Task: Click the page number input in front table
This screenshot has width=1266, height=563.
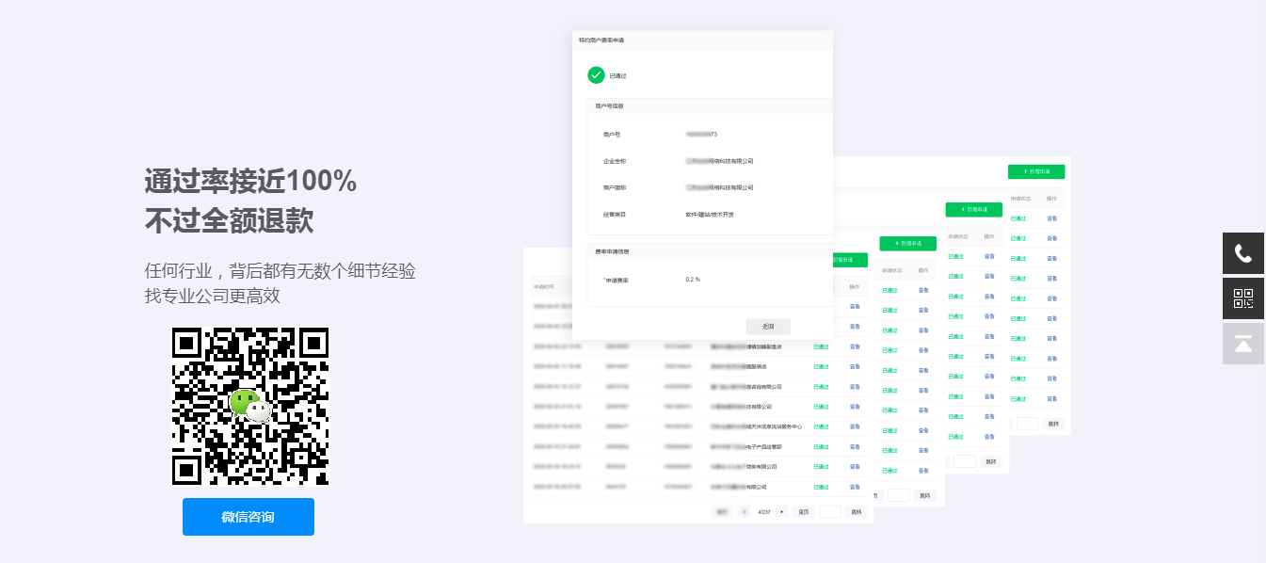Action: click(x=830, y=511)
